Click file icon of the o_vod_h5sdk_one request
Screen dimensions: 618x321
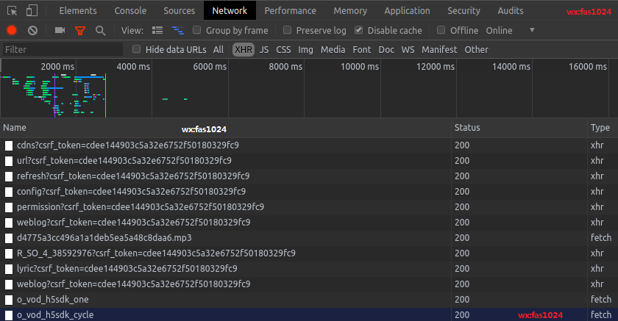(9, 300)
